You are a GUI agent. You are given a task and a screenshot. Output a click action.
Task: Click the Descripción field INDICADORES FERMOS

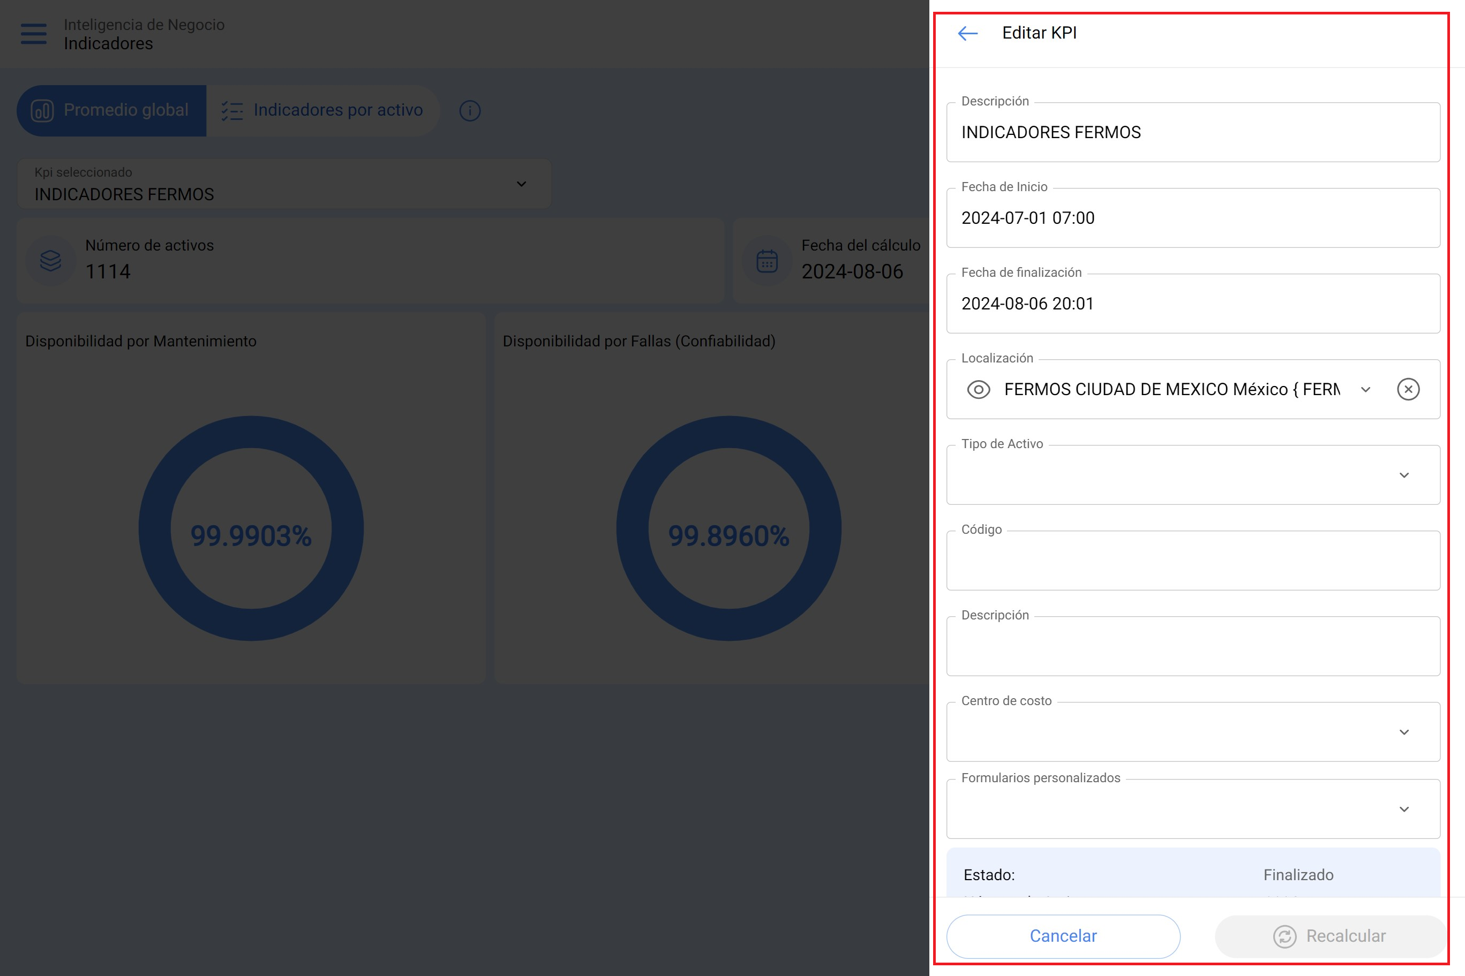1193,133
